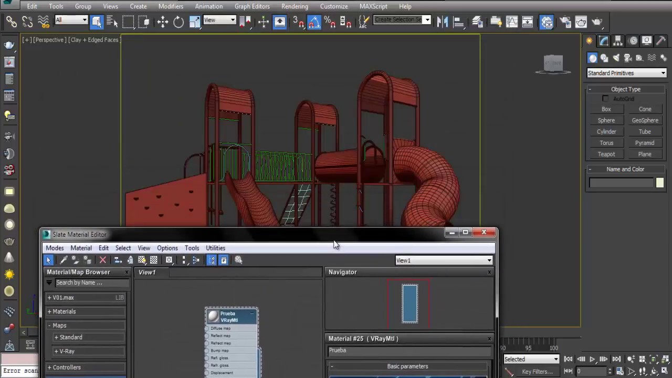The height and width of the screenshot is (378, 672).
Task: Click the Mirror tool in main toolbar
Action: tap(443, 22)
